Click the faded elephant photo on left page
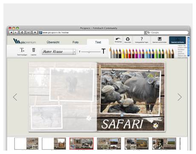The width and height of the screenshot is (196, 154). click(72, 85)
